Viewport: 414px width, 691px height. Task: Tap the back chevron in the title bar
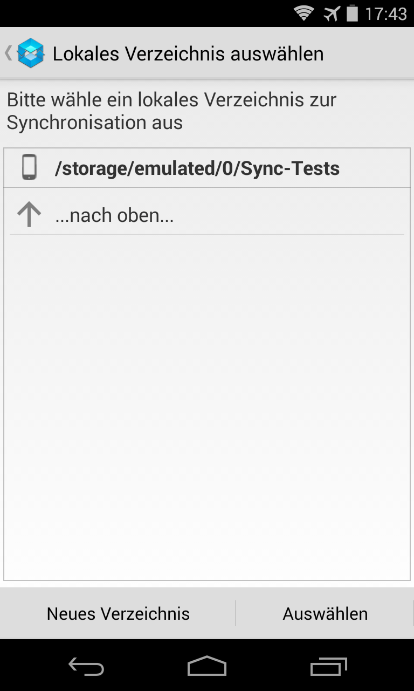coord(8,53)
